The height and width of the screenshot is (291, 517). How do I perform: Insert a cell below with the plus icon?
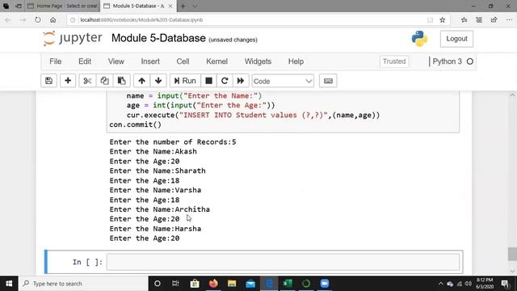click(68, 81)
